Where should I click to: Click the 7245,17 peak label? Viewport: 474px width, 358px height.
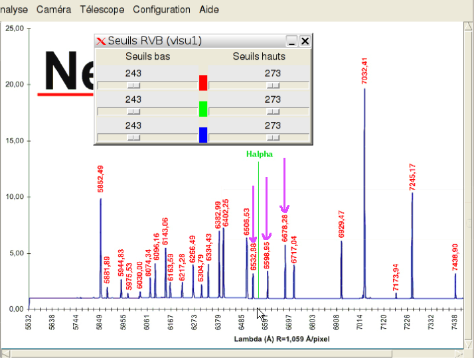pyautogui.click(x=412, y=177)
